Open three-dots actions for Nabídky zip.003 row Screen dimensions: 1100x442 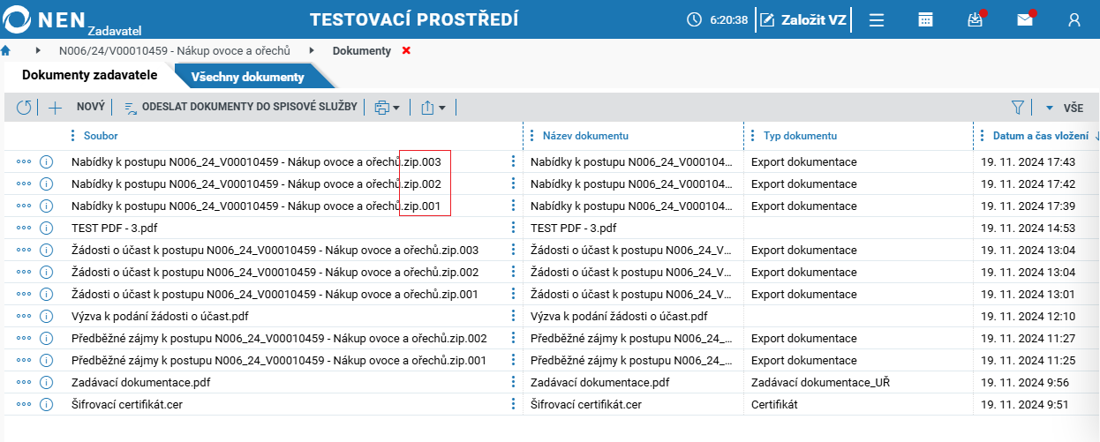click(x=24, y=162)
